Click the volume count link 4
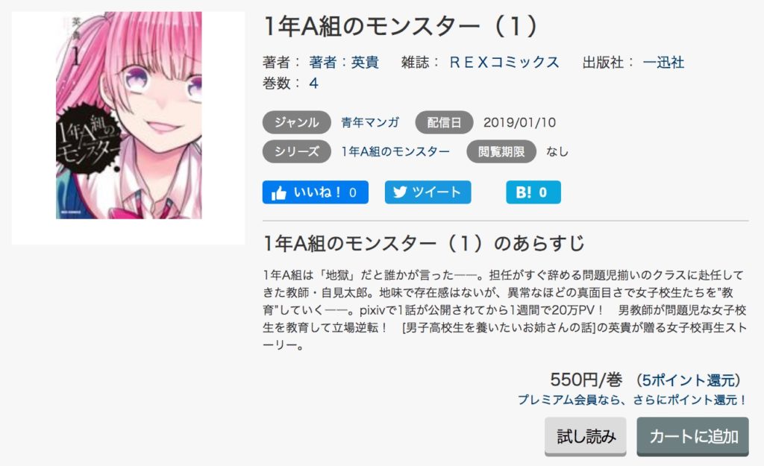The height and width of the screenshot is (466, 764). tap(314, 84)
